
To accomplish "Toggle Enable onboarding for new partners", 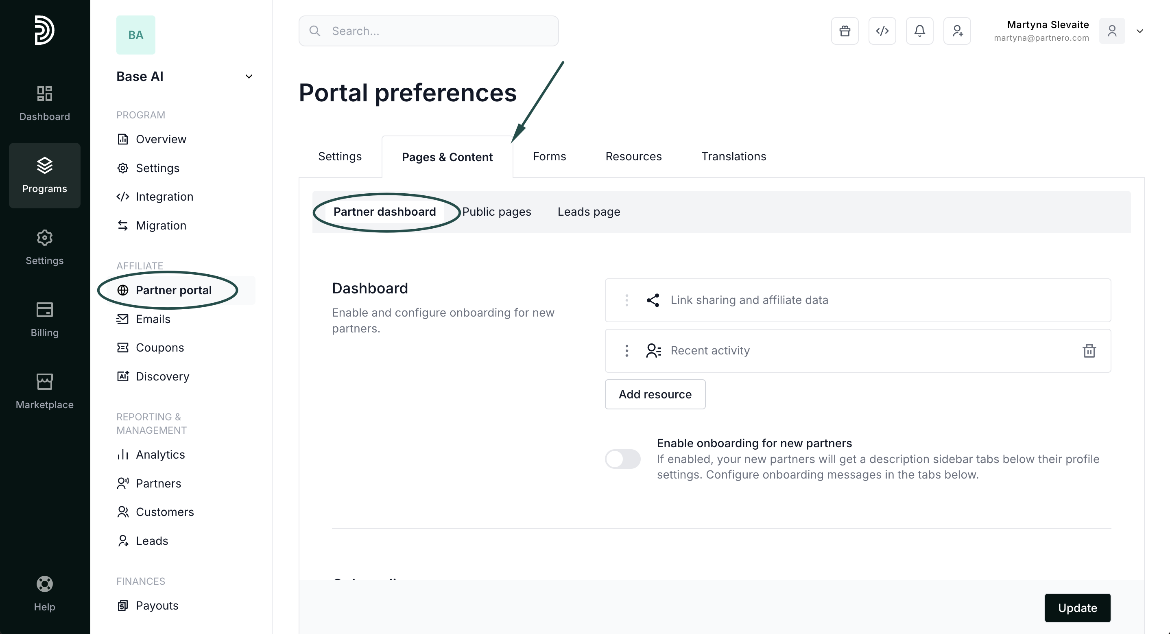I will pos(623,459).
